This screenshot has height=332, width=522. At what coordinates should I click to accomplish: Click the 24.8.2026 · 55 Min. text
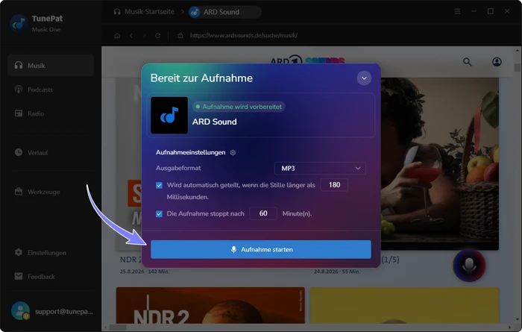(x=337, y=272)
